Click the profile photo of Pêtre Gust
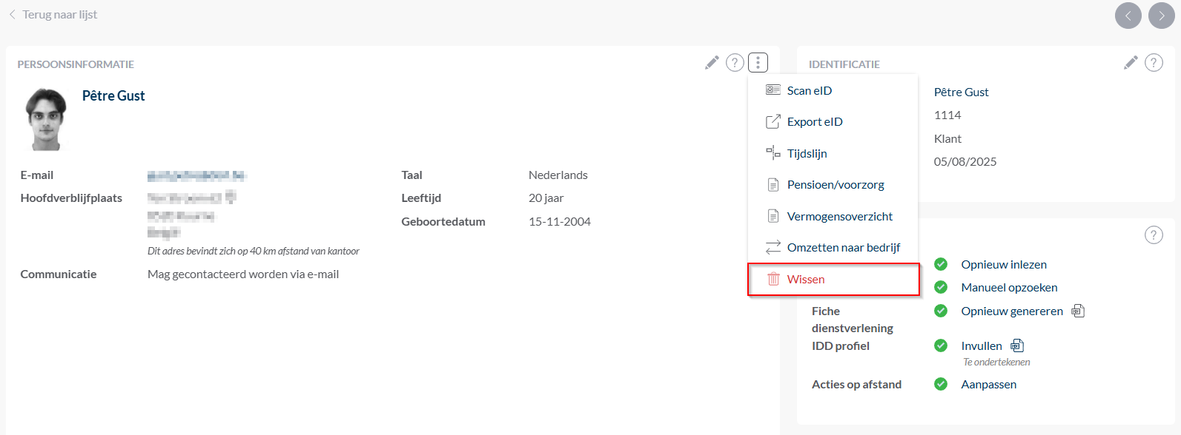This screenshot has width=1181, height=435. [x=46, y=119]
